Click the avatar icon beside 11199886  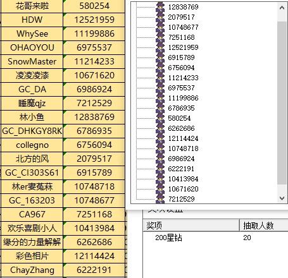tap(160, 98)
